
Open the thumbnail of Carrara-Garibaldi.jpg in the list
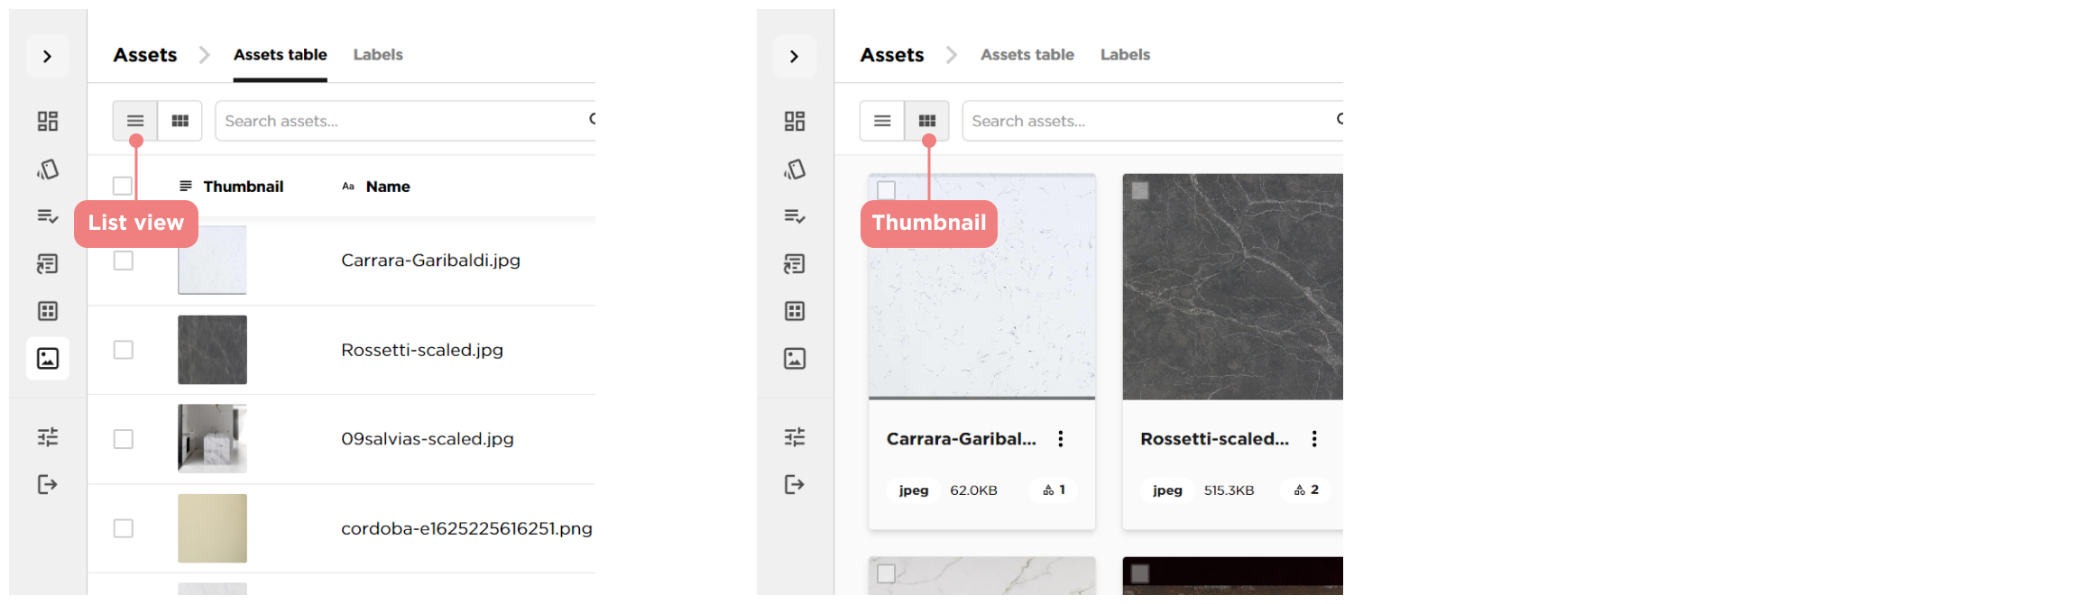coord(212,261)
